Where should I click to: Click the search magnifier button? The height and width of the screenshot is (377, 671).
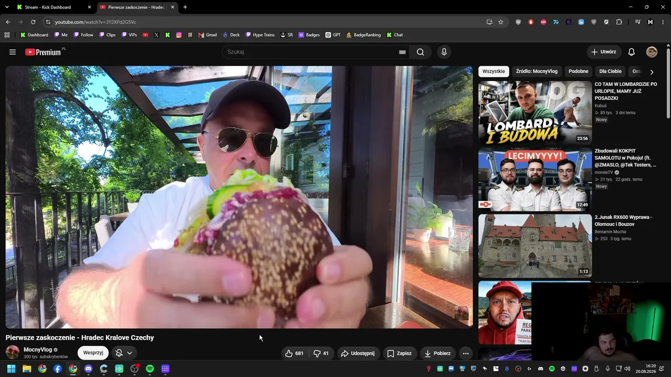click(420, 52)
